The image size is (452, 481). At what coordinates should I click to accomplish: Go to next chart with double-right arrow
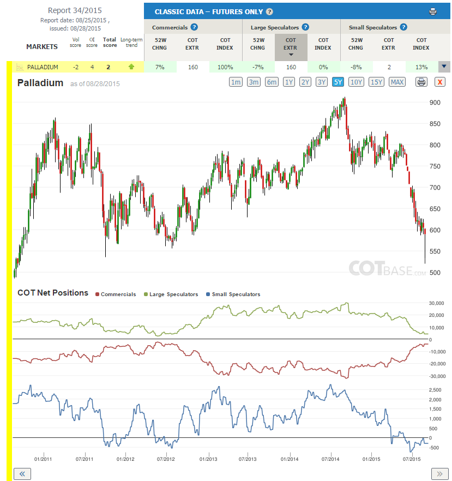pyautogui.click(x=439, y=473)
